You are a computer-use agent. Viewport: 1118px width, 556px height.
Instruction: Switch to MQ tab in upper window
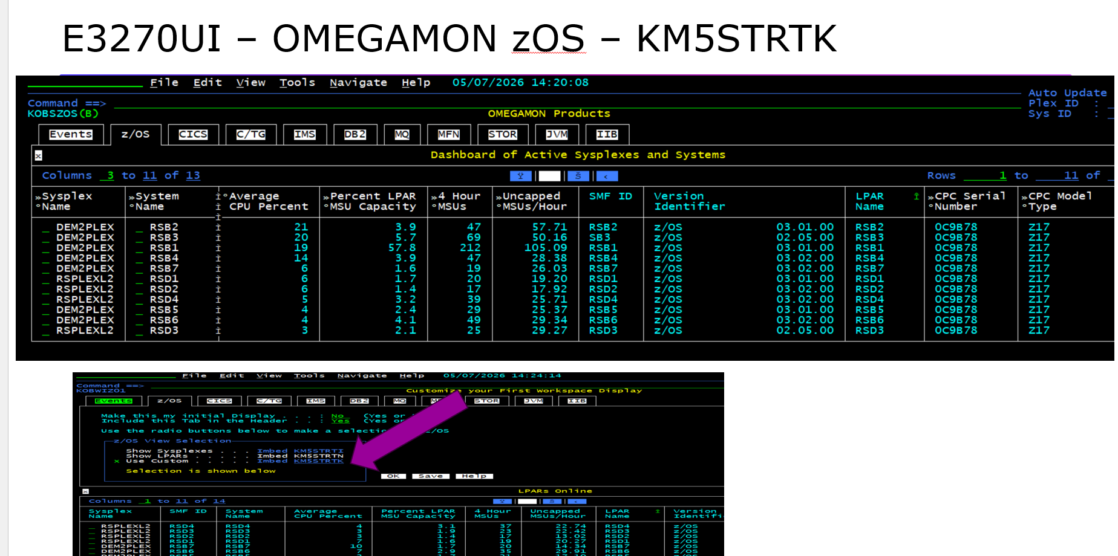point(402,134)
